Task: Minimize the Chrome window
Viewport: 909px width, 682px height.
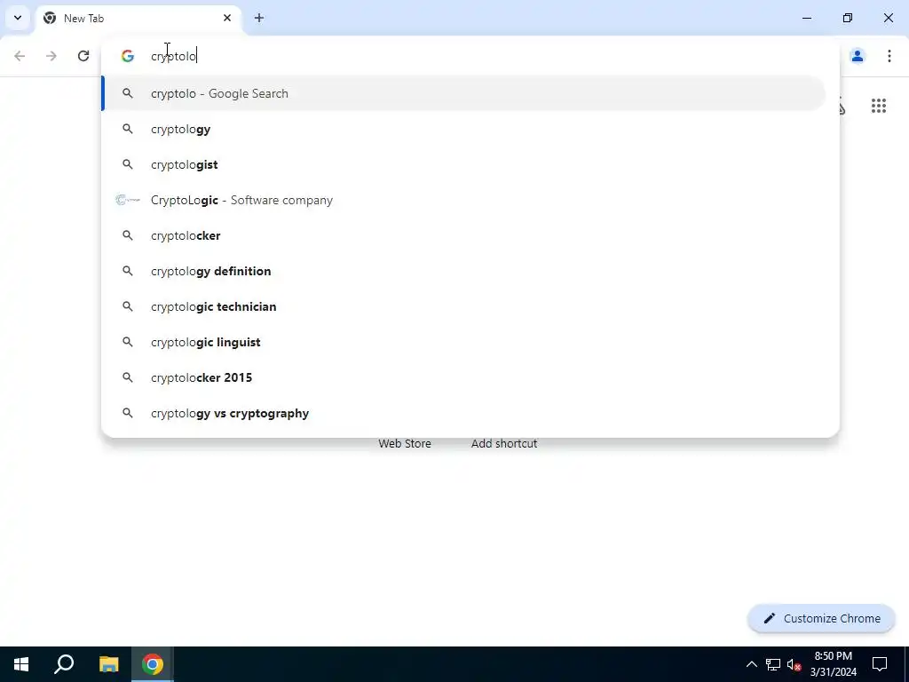Action: (806, 18)
